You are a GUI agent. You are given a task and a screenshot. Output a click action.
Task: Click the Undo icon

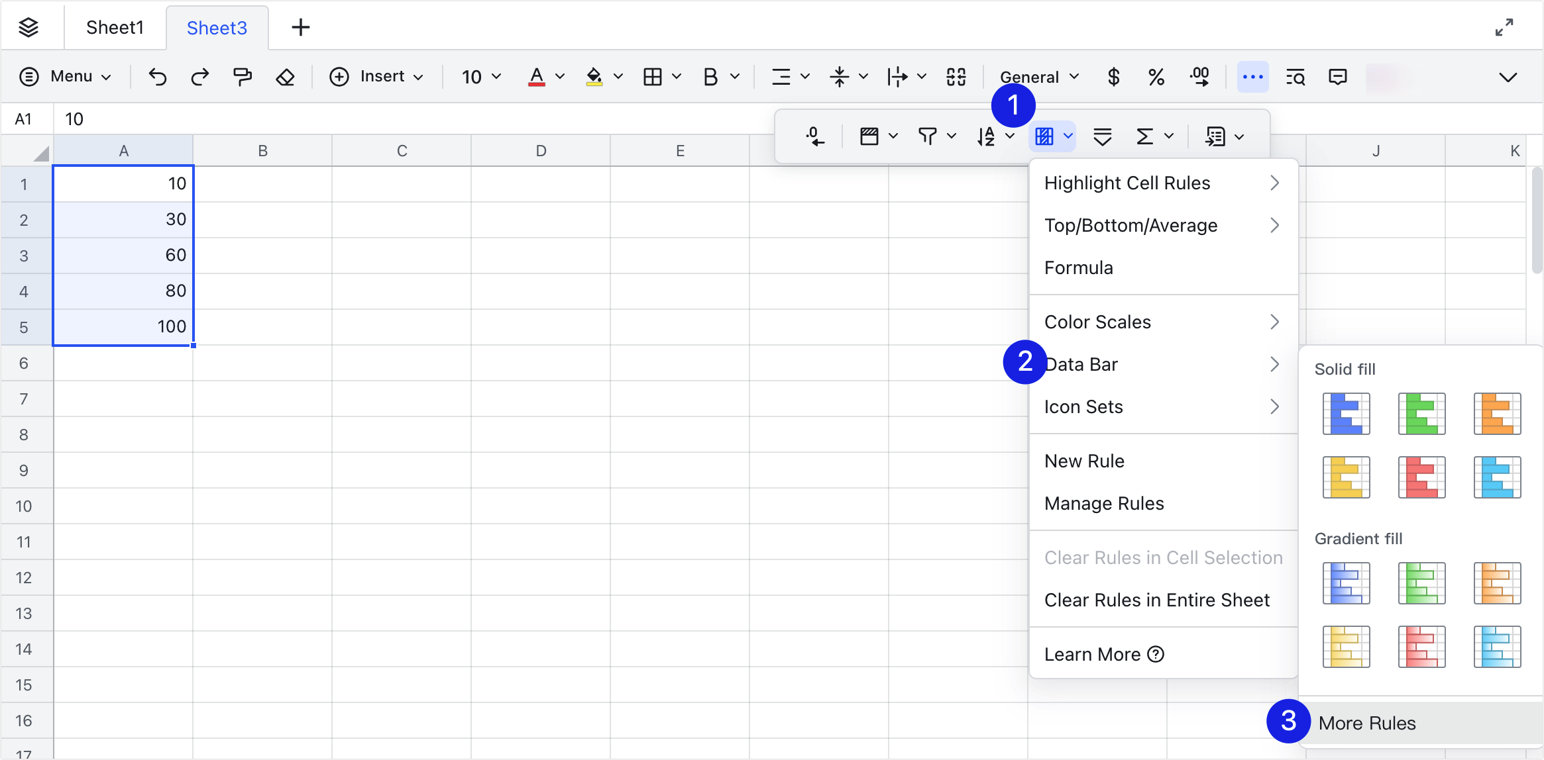coord(158,76)
